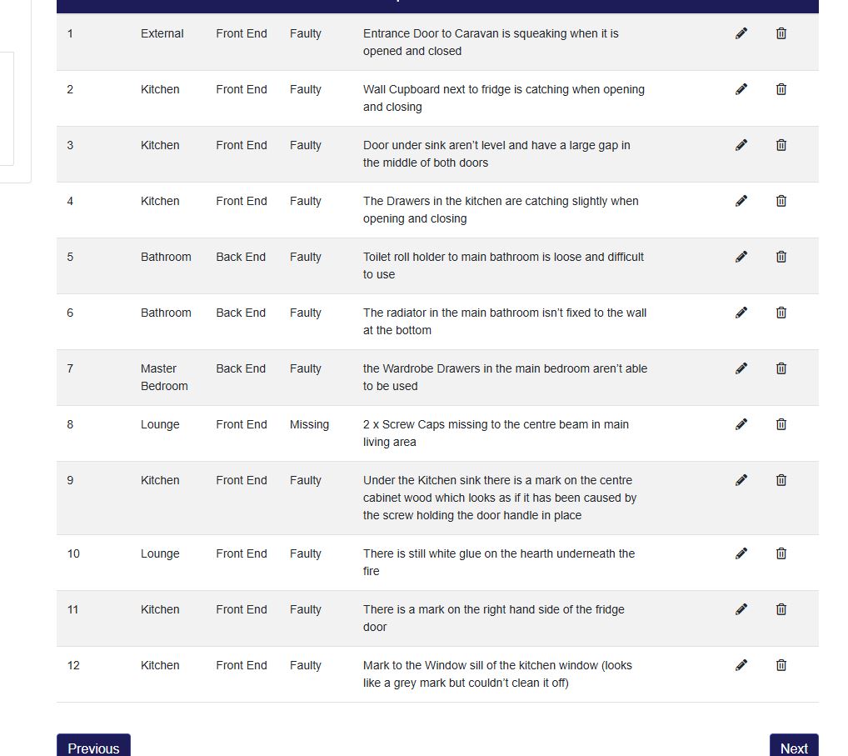The height and width of the screenshot is (756, 848).
Task: Edit row 4 kitchen drawers entry
Action: (741, 201)
